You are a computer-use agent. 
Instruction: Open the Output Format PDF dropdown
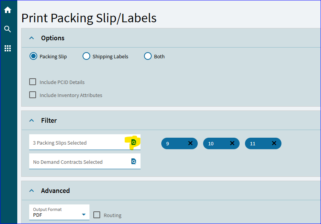(59, 212)
